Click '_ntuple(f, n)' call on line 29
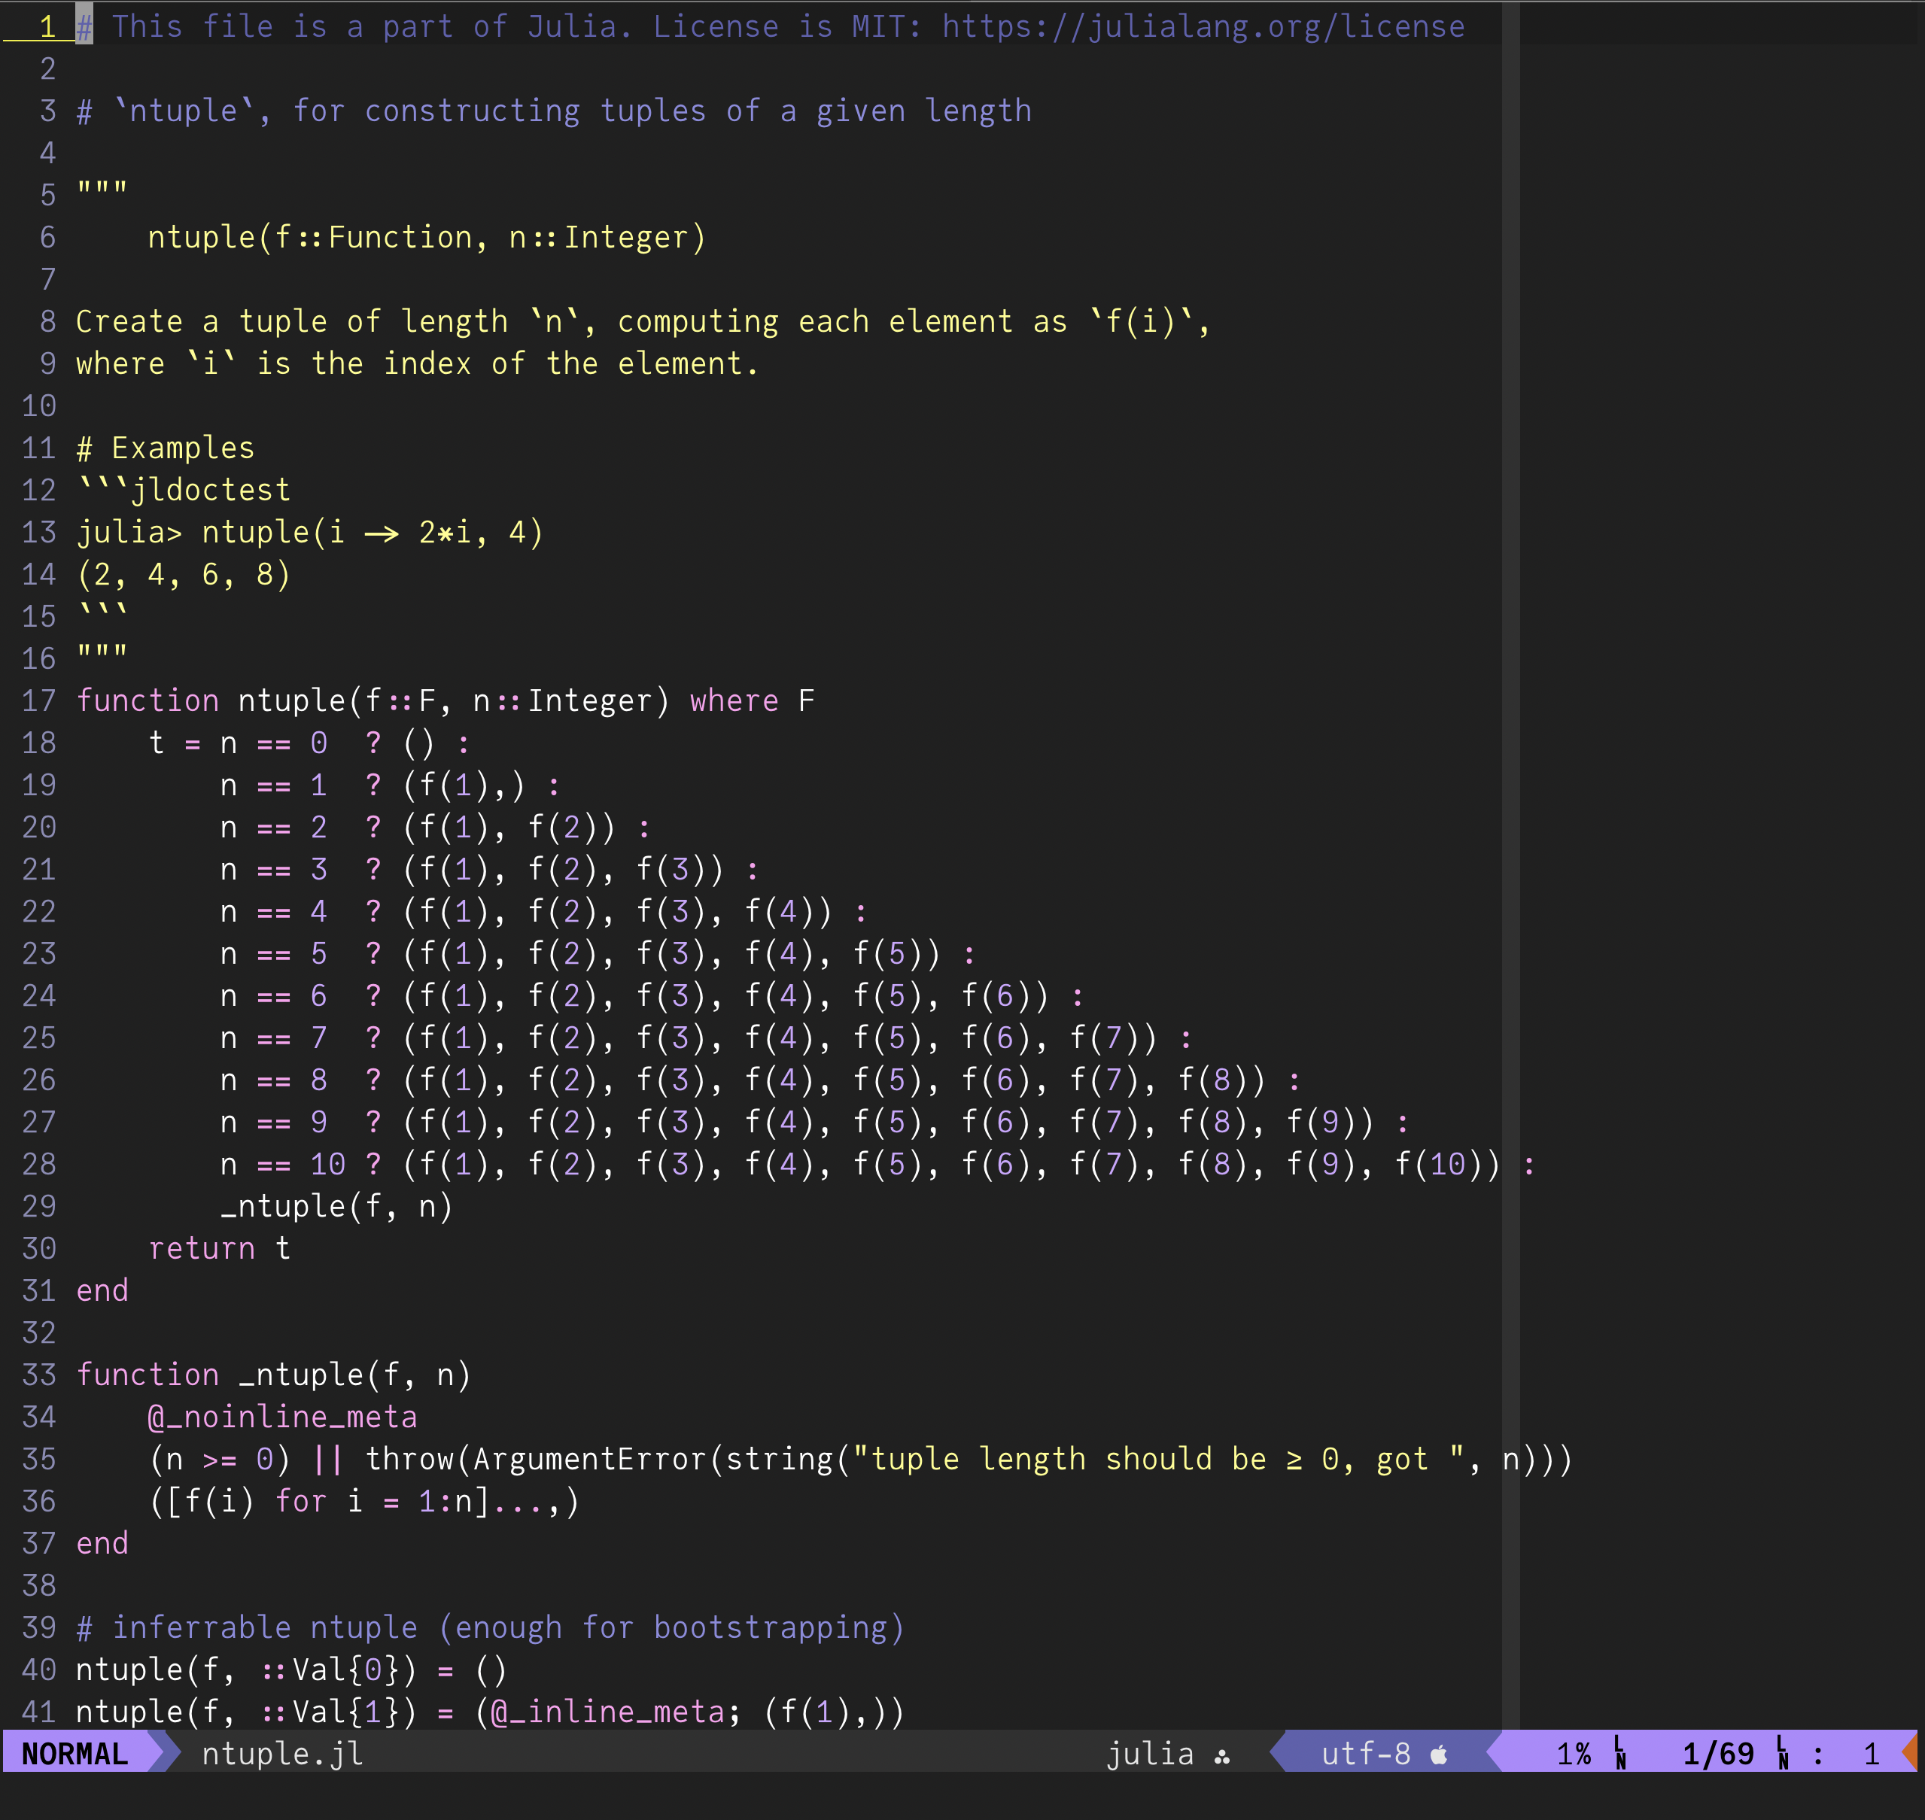The height and width of the screenshot is (1820, 1925). pyautogui.click(x=336, y=1207)
